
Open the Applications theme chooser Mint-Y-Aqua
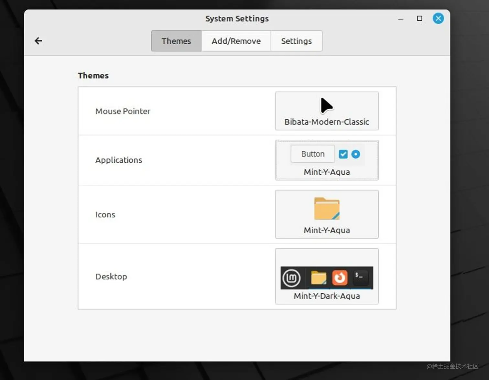(327, 160)
